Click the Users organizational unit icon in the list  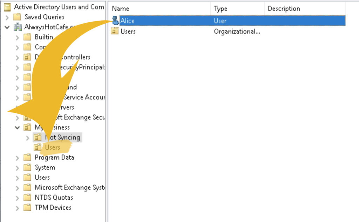[x=115, y=31]
